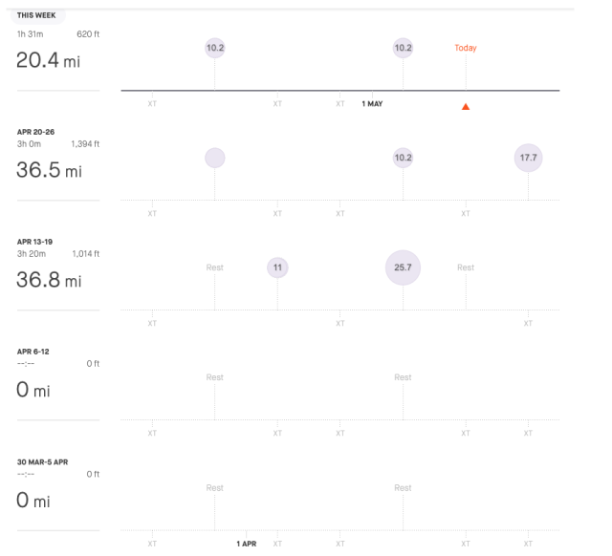
Task: Open the 17.7 mile run bubble
Action: (528, 158)
